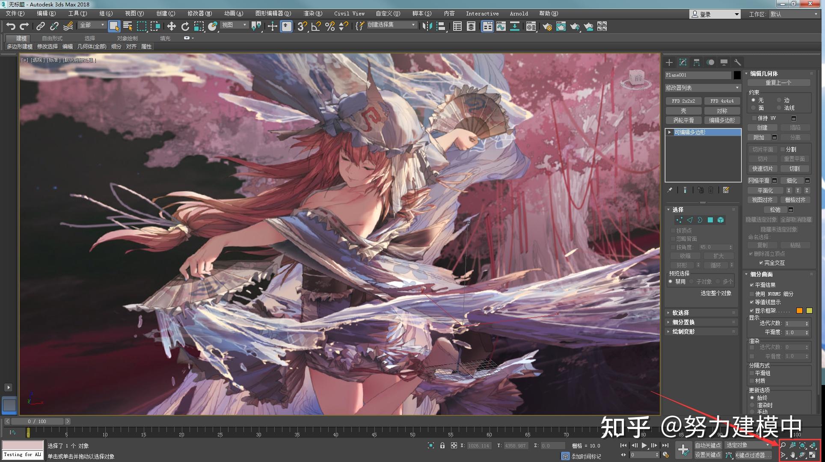Image resolution: width=825 pixels, height=462 pixels.
Task: Open the Hierarchy panel tab icon
Action: pos(697,62)
